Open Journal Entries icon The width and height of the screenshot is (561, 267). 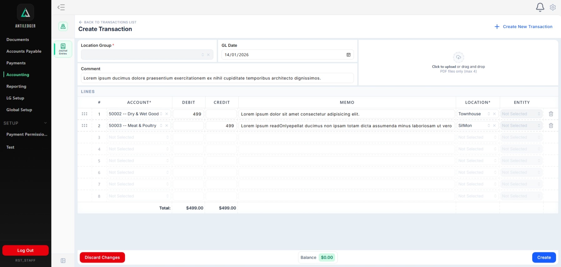[63, 49]
